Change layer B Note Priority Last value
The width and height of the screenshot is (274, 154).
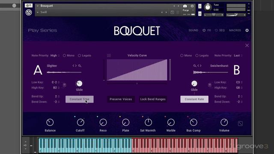(238, 56)
